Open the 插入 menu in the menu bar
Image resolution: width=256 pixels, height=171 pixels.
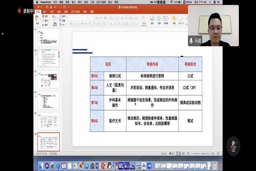74,2
